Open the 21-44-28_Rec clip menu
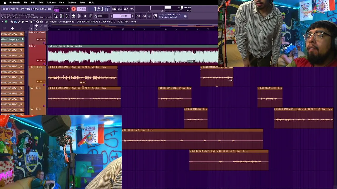 click(x=49, y=88)
